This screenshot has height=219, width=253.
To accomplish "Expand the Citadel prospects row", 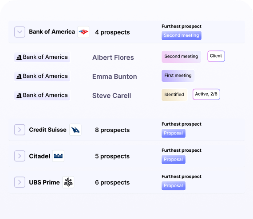I will 20,156.
